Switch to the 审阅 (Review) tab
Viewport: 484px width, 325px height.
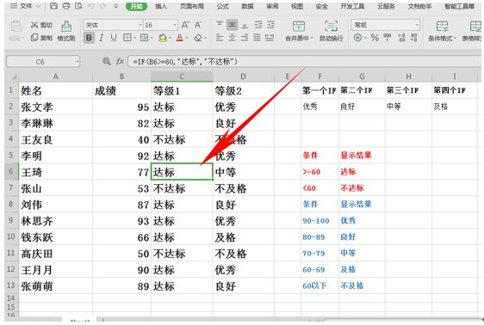coord(272,6)
